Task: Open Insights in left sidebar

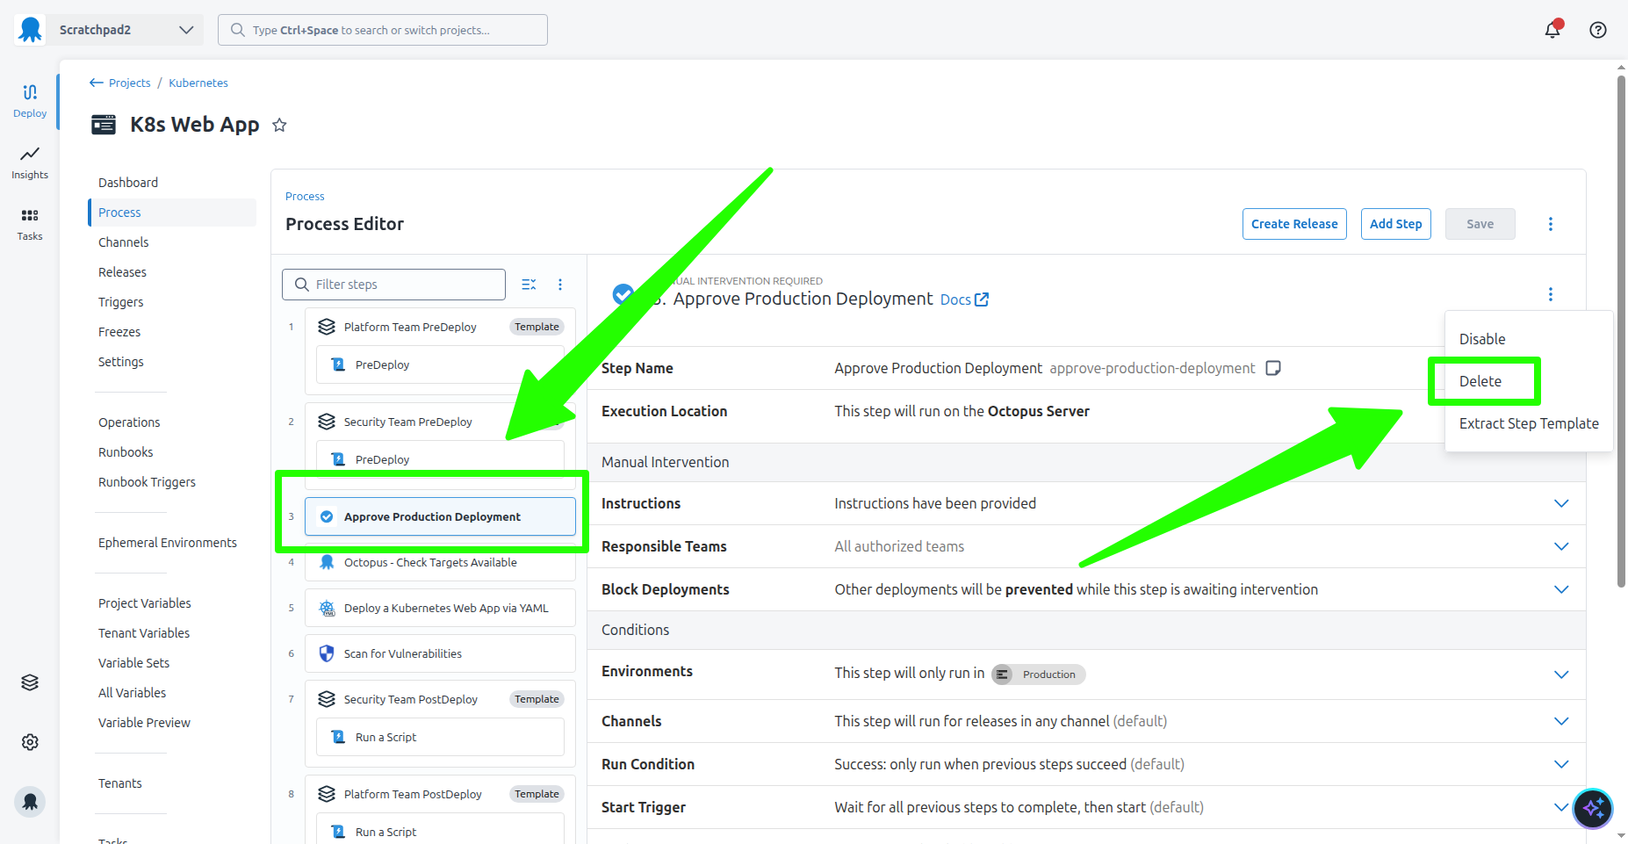Action: point(30,162)
